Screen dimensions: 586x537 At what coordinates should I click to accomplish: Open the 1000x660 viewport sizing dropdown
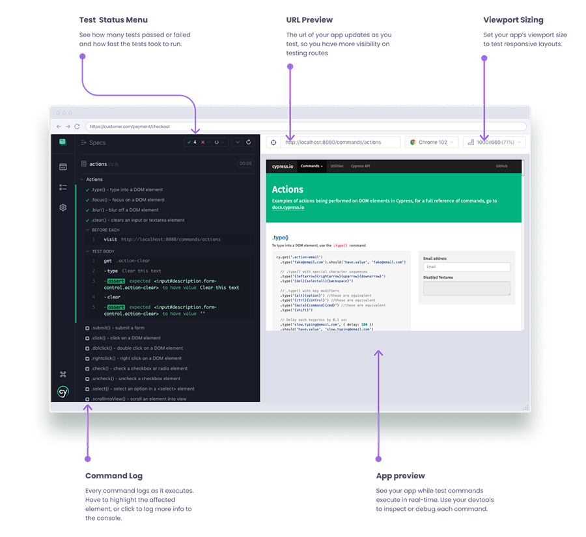click(494, 142)
